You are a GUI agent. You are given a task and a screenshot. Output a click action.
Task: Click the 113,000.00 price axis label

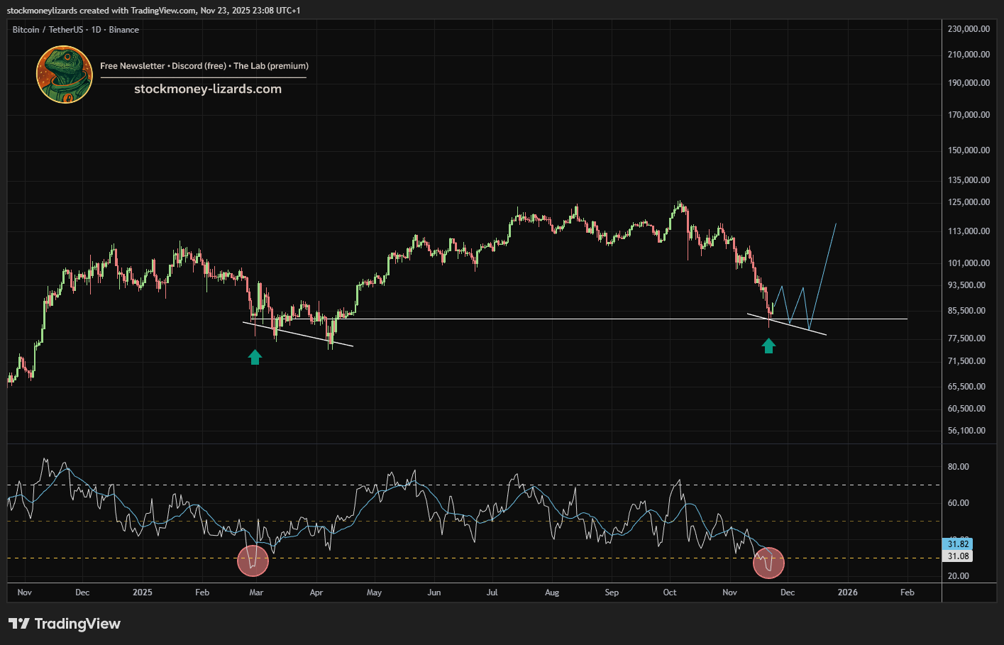pyautogui.click(x=969, y=231)
